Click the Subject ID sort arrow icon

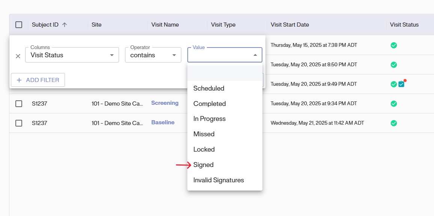point(65,25)
